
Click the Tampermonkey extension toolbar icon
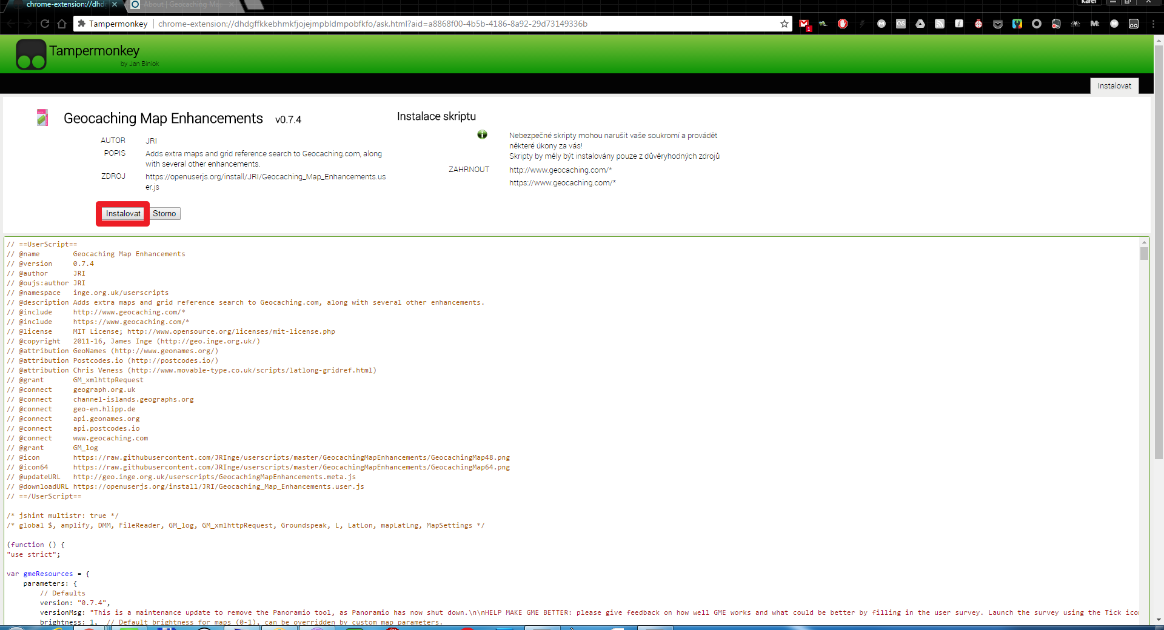1134,24
